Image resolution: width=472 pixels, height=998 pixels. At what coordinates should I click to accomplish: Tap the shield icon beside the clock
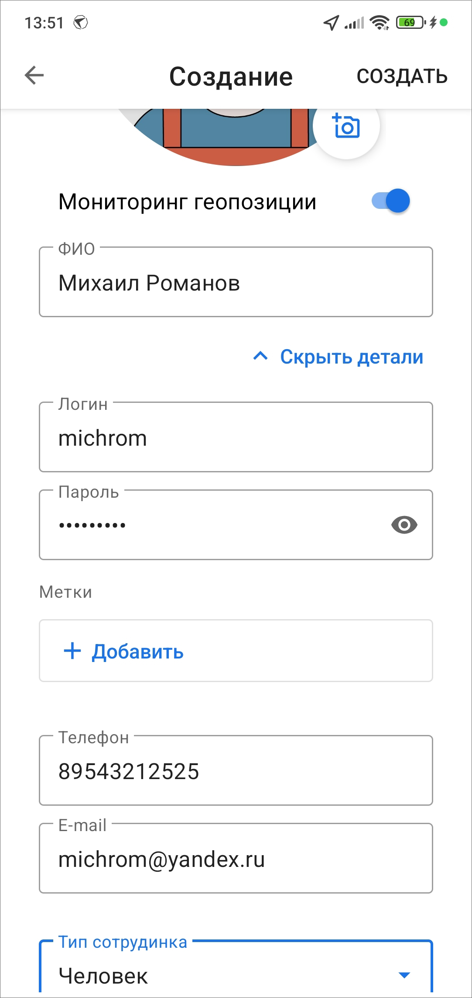coord(81,22)
